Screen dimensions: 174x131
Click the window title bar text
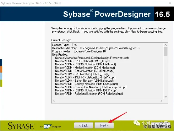[x=31, y=3]
